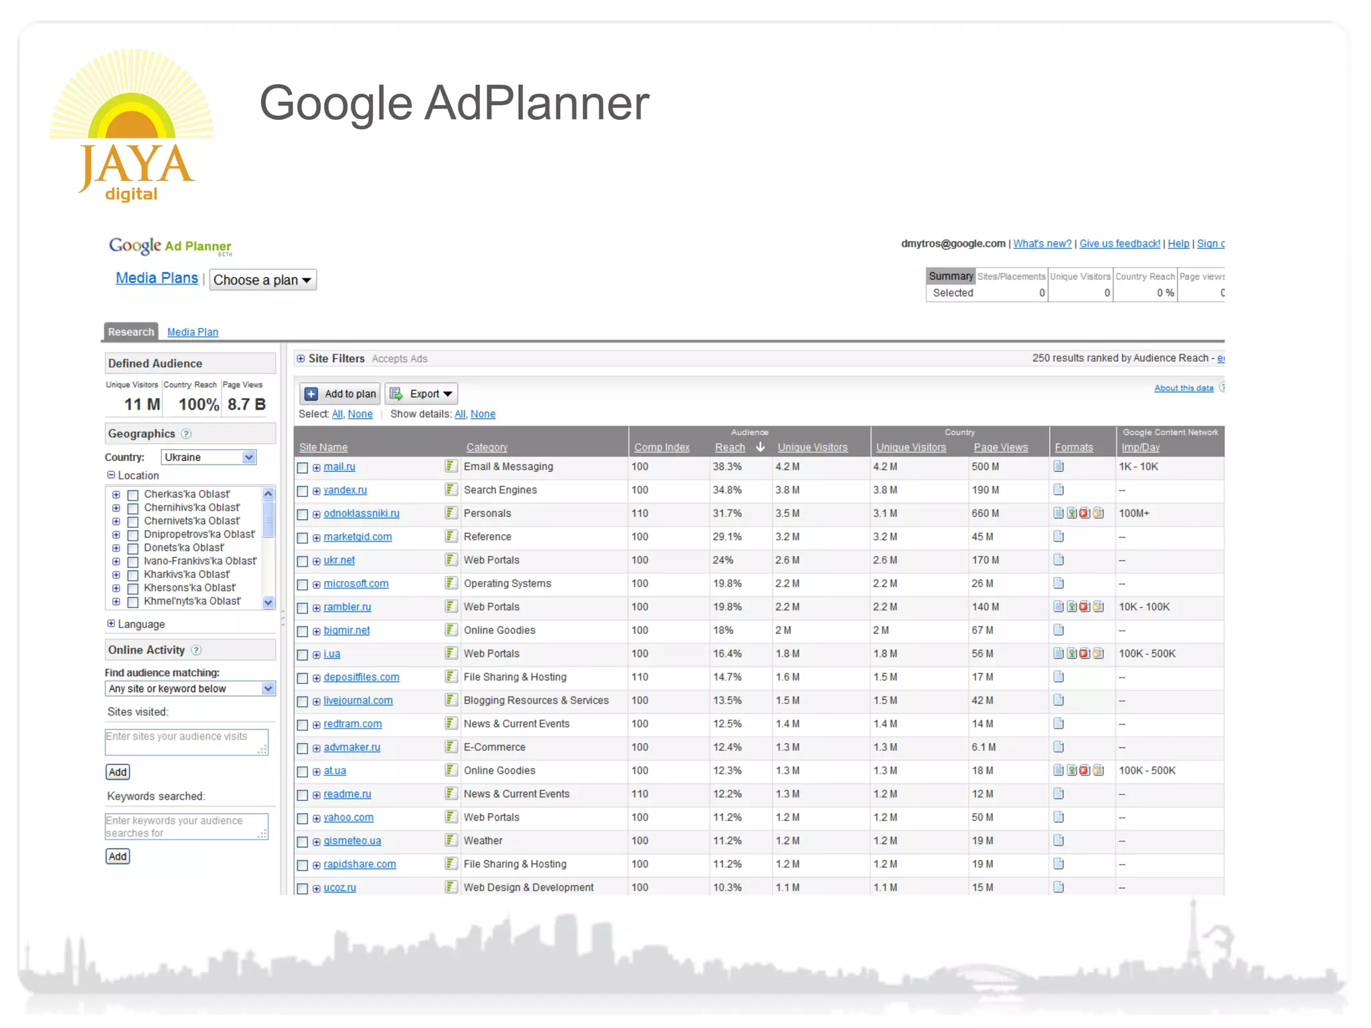Collapse the Location section
The height and width of the screenshot is (1028, 1371).
tap(111, 475)
